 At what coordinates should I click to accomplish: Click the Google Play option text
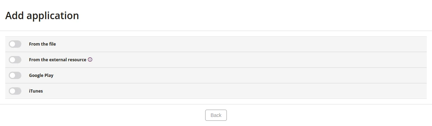point(41,76)
